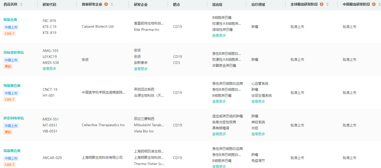The image size is (381, 168).
Task: Expand 查看更多 under 具有移植肾 indication
Action: click(219, 134)
